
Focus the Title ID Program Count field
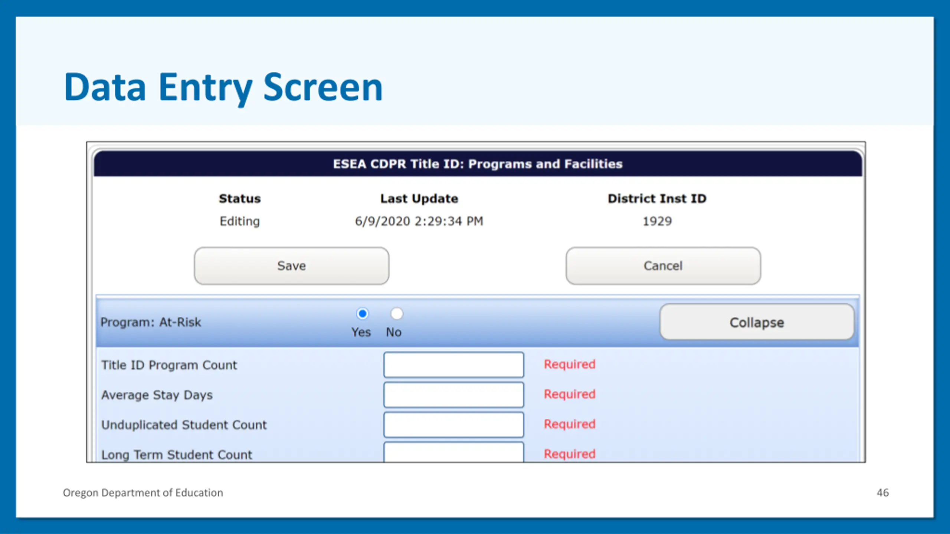(x=453, y=365)
